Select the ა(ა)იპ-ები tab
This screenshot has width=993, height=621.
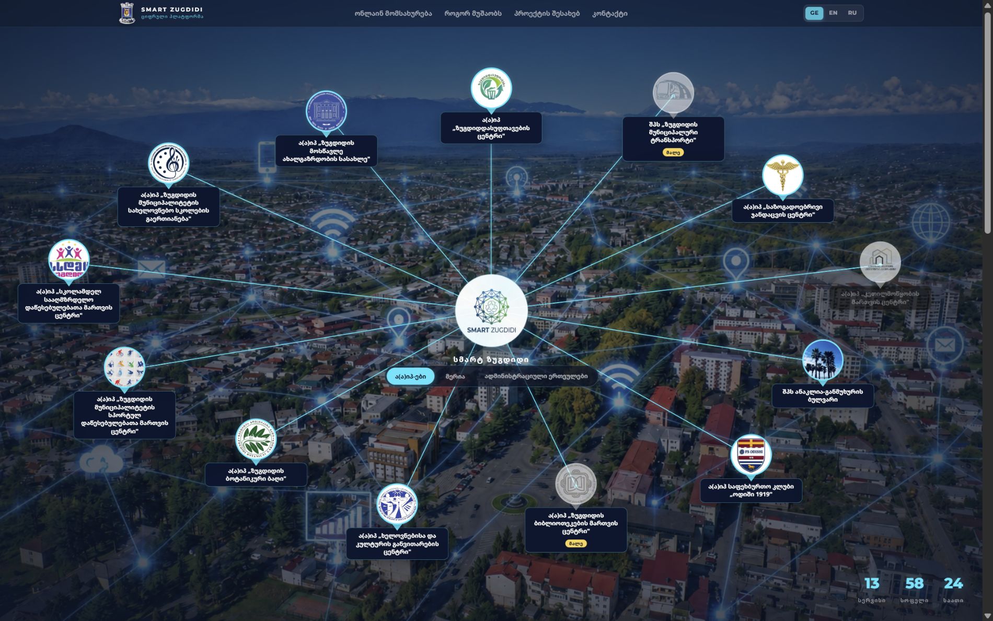[410, 376]
